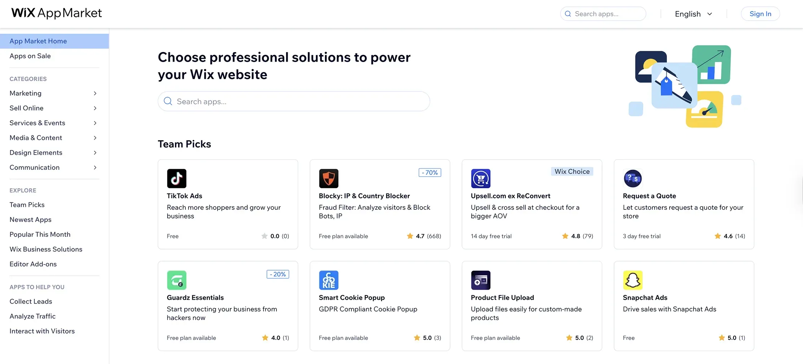
Task: Open the English language dropdown
Action: (693, 14)
